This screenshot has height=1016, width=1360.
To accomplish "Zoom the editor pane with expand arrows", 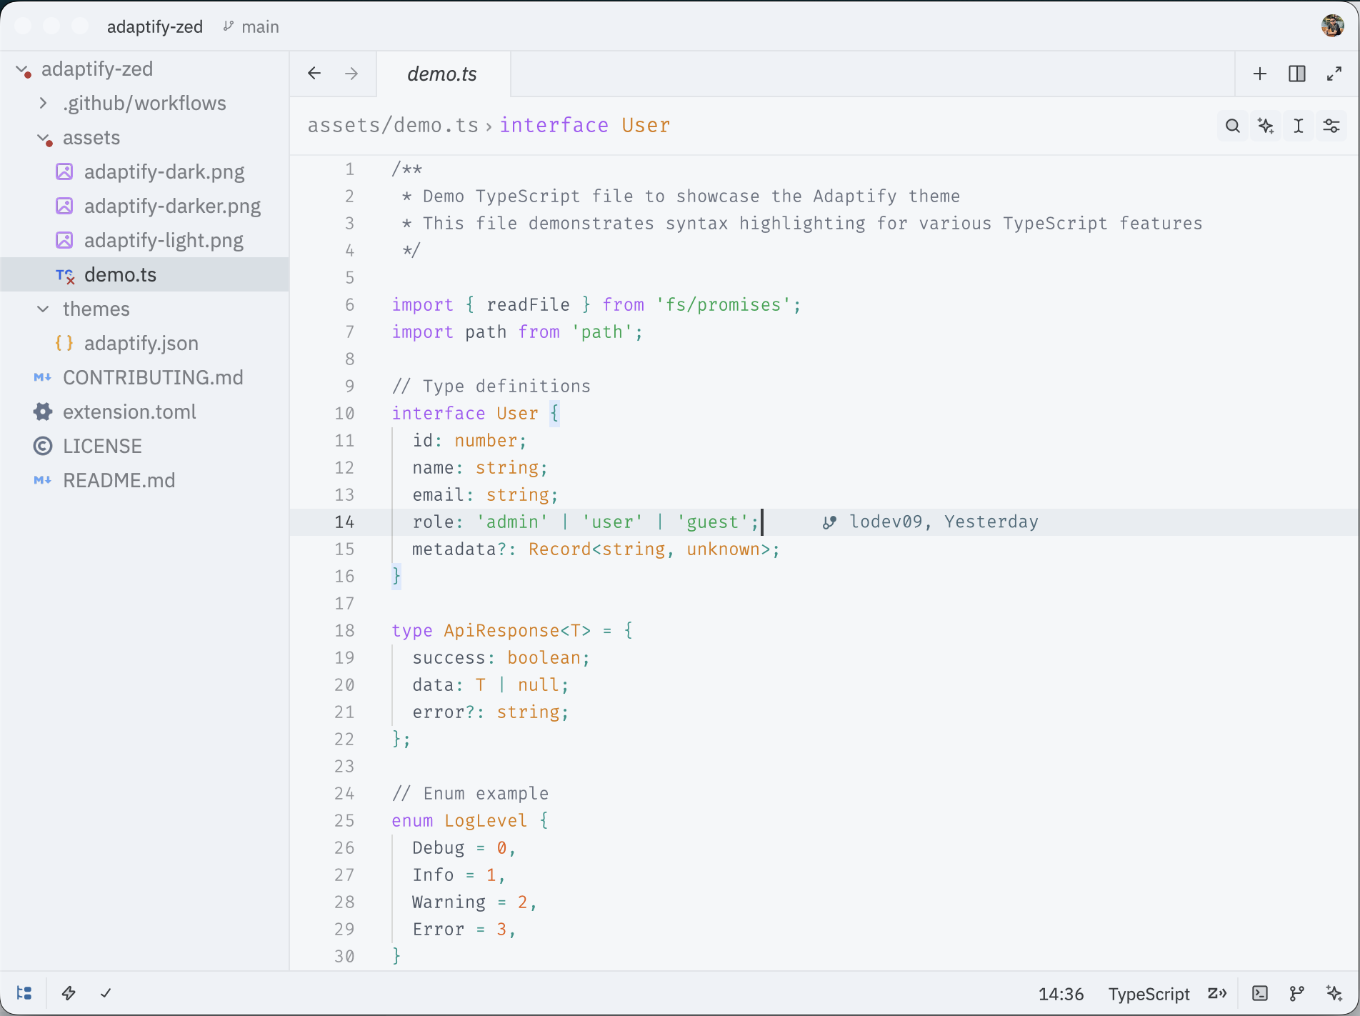I will tap(1334, 74).
